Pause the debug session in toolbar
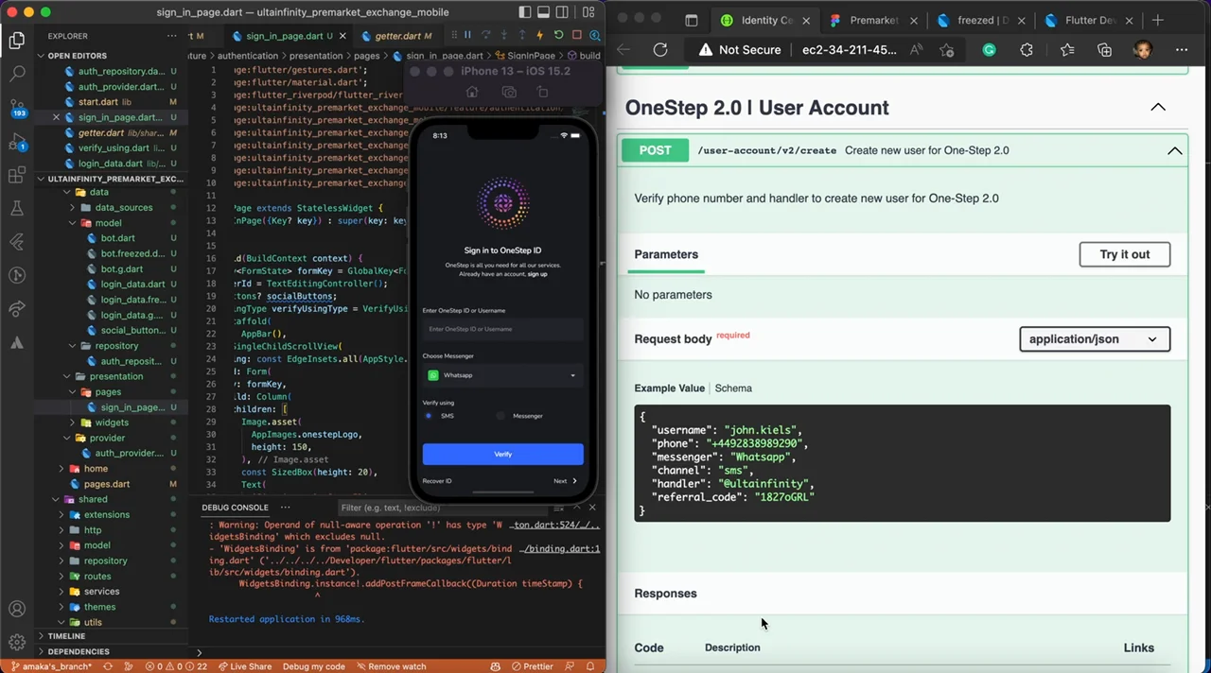Screen dimensions: 1211x673 click(x=467, y=35)
